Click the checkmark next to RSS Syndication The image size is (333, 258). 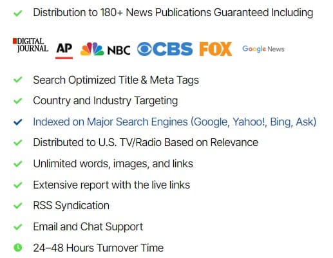(18, 206)
